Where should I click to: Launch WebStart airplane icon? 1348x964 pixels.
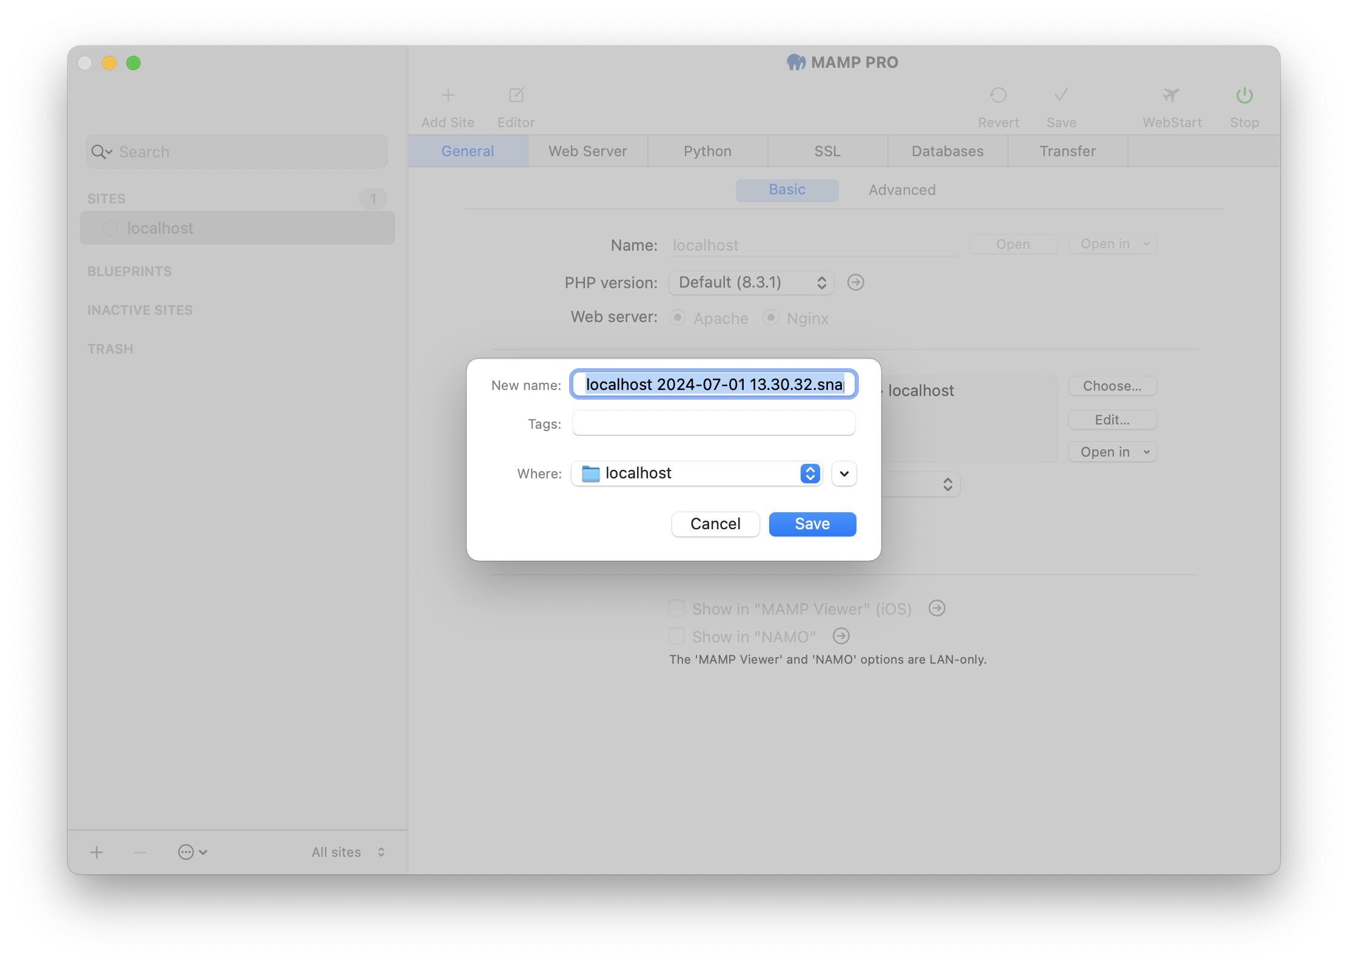click(x=1172, y=95)
